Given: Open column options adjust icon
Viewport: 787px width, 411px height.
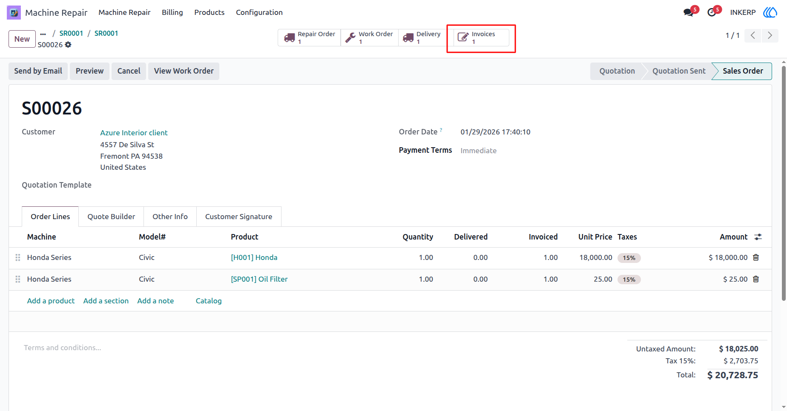Looking at the screenshot, I should click(x=758, y=237).
